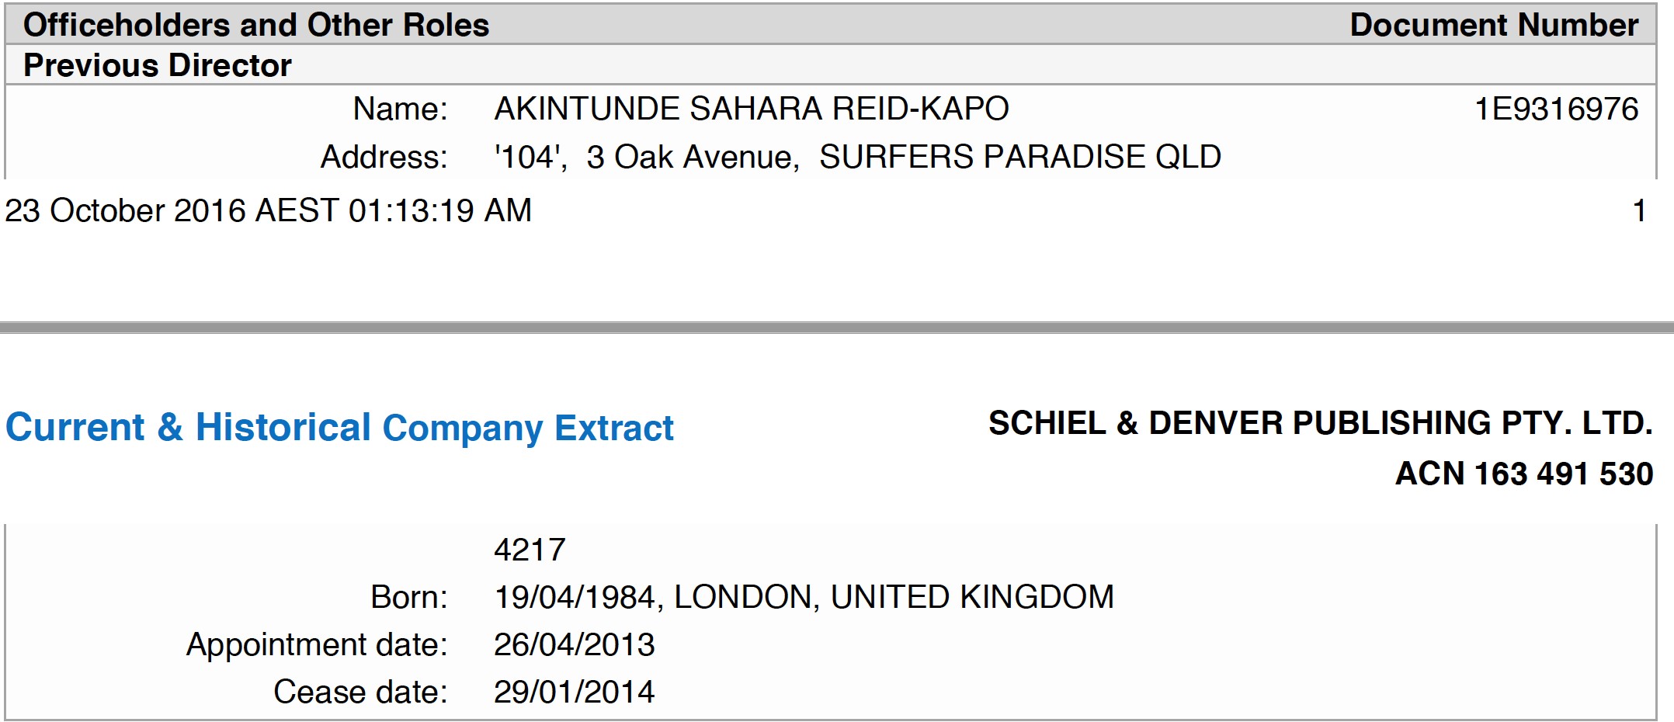Click SCHIEL & DENVER PUBLISHING PTY. LTD. heading
1674x722 pixels.
[x=1321, y=423]
